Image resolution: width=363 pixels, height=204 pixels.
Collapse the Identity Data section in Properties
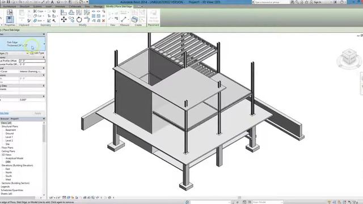tap(44, 86)
